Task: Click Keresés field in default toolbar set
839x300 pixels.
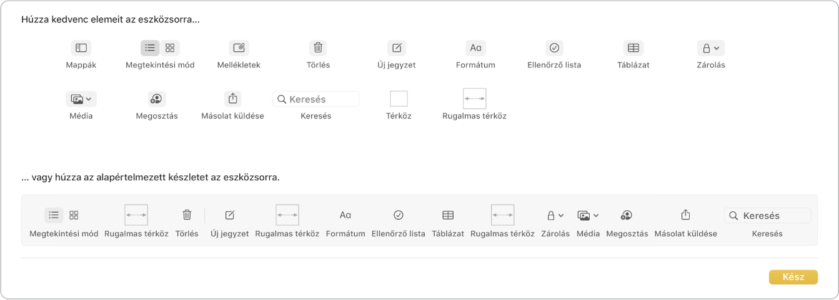Action: 767,215
